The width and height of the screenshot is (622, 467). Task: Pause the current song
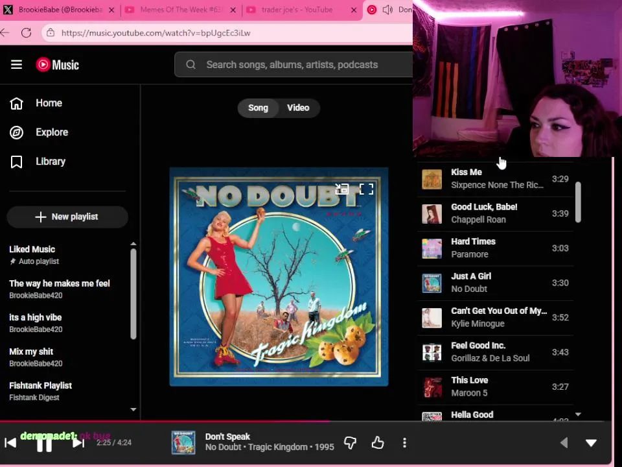point(44,444)
